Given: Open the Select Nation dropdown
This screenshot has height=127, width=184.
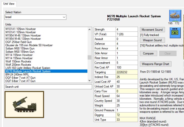Looking at the screenshot, I should (x=36, y=17).
